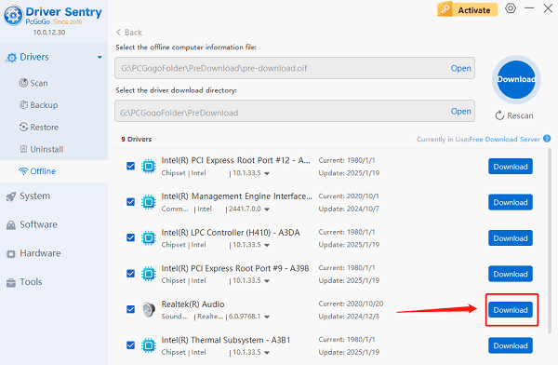The width and height of the screenshot is (558, 365).
Task: Click the help question mark icon
Action: 547,139
